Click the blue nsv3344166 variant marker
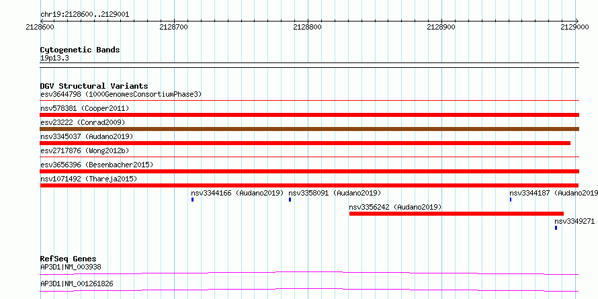The width and height of the screenshot is (598, 299). tap(193, 200)
